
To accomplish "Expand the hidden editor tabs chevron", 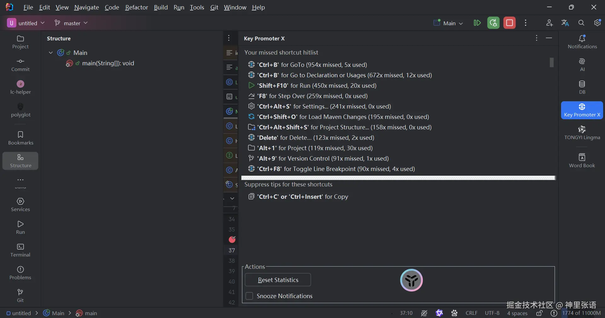I will pos(232,198).
